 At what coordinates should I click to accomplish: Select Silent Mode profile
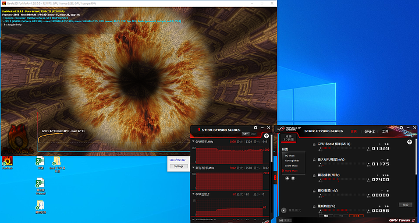click(x=292, y=166)
